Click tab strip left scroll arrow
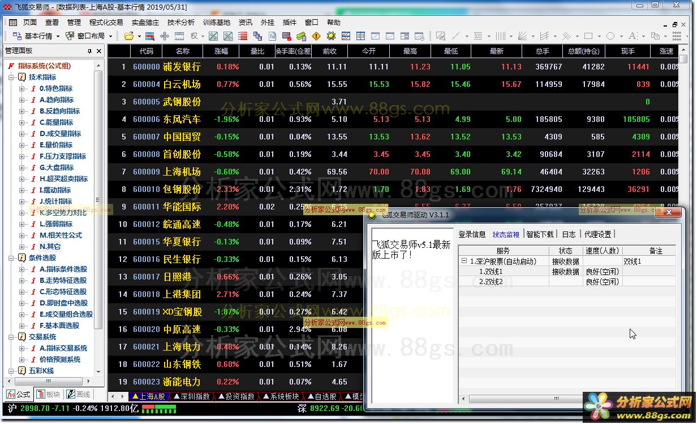697x424 pixels. [x=113, y=396]
